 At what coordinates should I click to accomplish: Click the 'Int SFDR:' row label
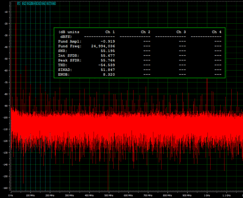point(69,56)
